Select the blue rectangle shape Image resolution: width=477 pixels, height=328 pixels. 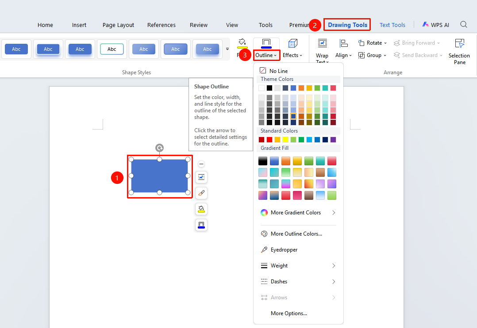click(x=159, y=176)
